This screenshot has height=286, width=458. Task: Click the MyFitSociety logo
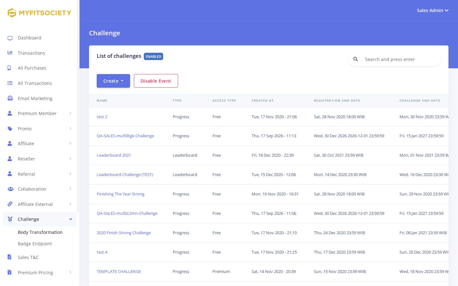tap(39, 13)
